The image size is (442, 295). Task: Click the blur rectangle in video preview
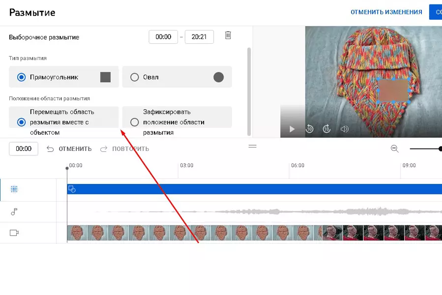393,90
